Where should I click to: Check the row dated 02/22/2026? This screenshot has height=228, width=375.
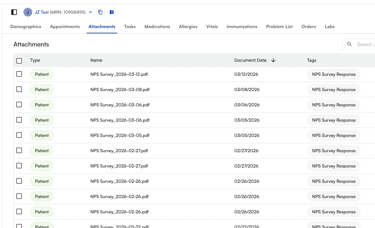click(x=19, y=226)
